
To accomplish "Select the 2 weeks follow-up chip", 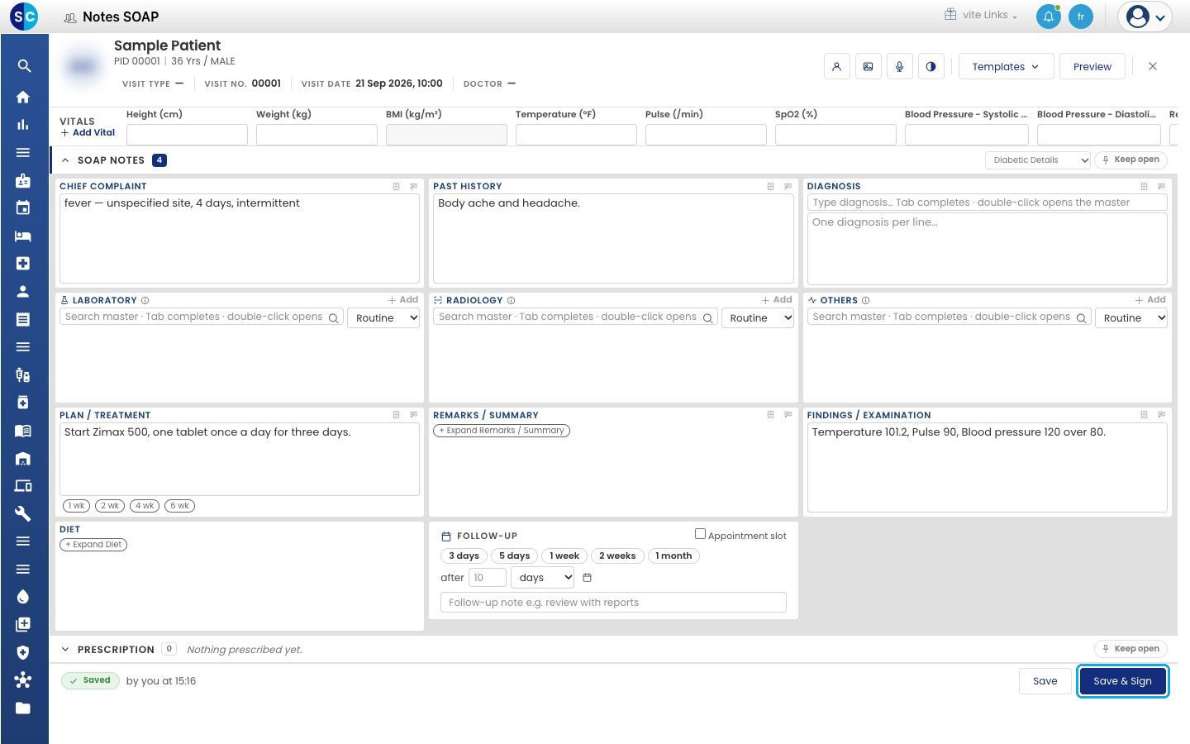I will tap(617, 556).
